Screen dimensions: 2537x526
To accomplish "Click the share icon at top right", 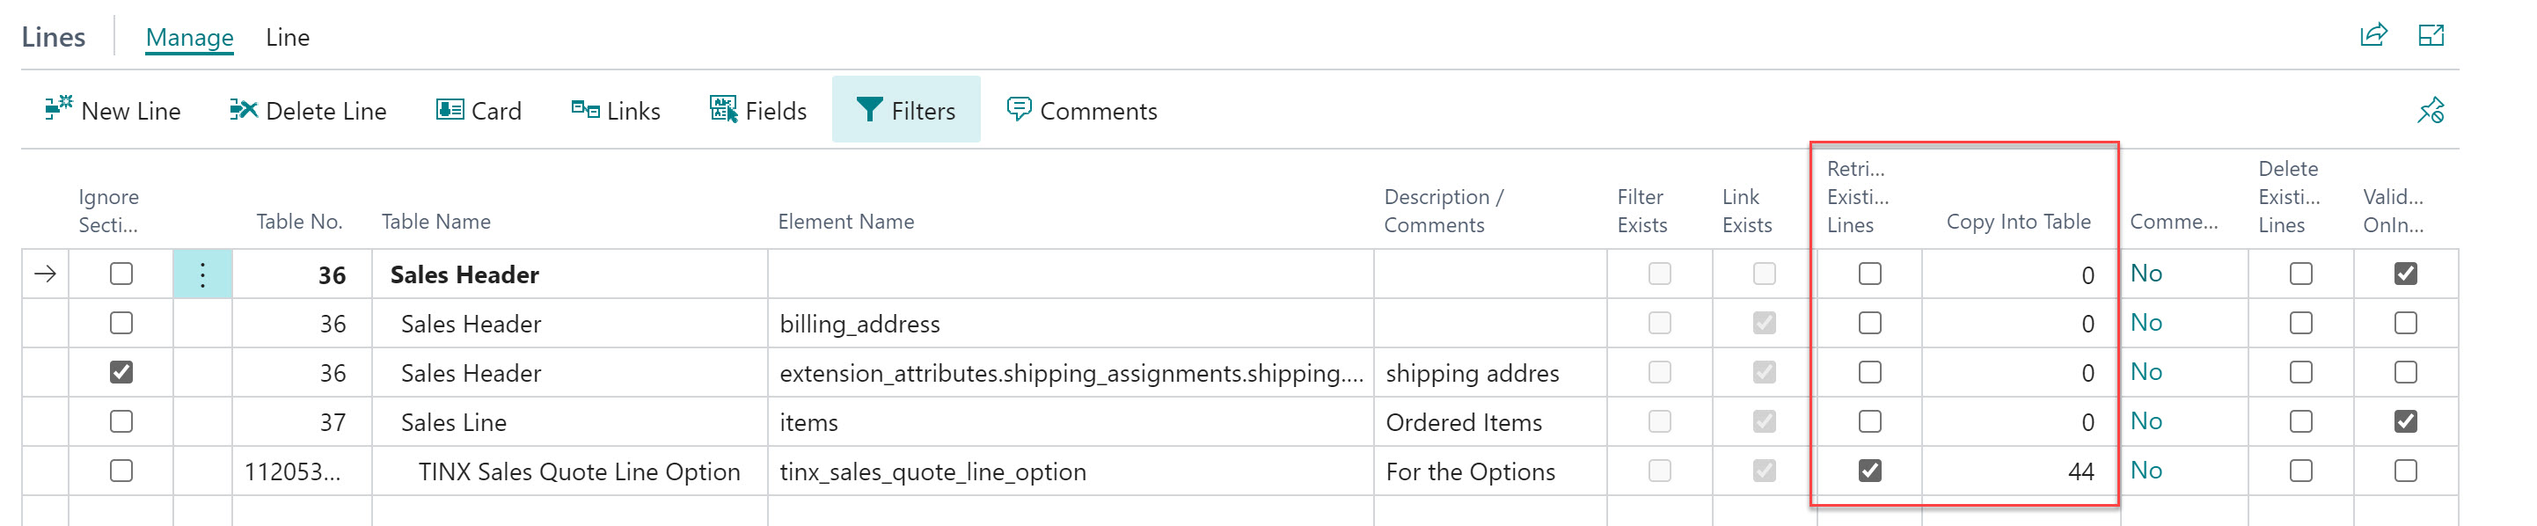I will (x=2373, y=35).
